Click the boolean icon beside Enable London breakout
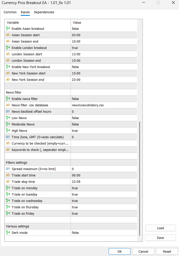The height and width of the screenshot is (256, 179). point(8,48)
